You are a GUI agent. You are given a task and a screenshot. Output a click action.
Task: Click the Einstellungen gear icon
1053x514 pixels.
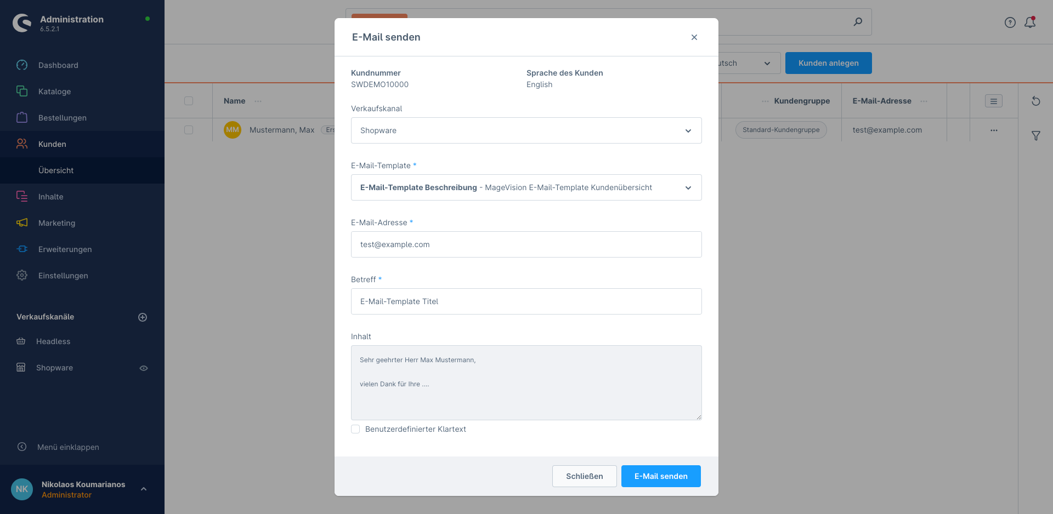(22, 276)
